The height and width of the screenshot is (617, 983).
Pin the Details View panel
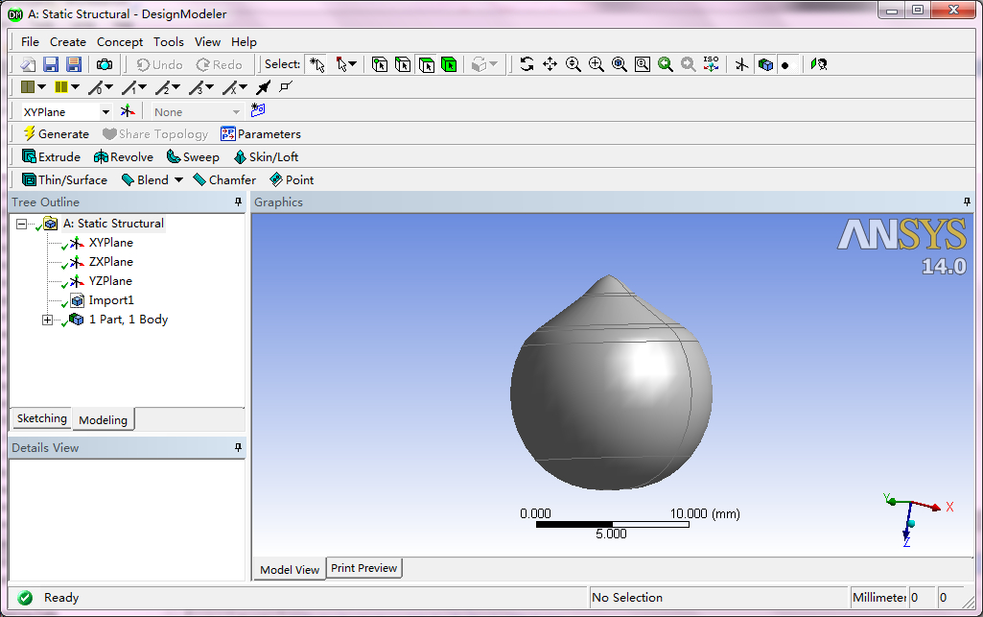238,448
